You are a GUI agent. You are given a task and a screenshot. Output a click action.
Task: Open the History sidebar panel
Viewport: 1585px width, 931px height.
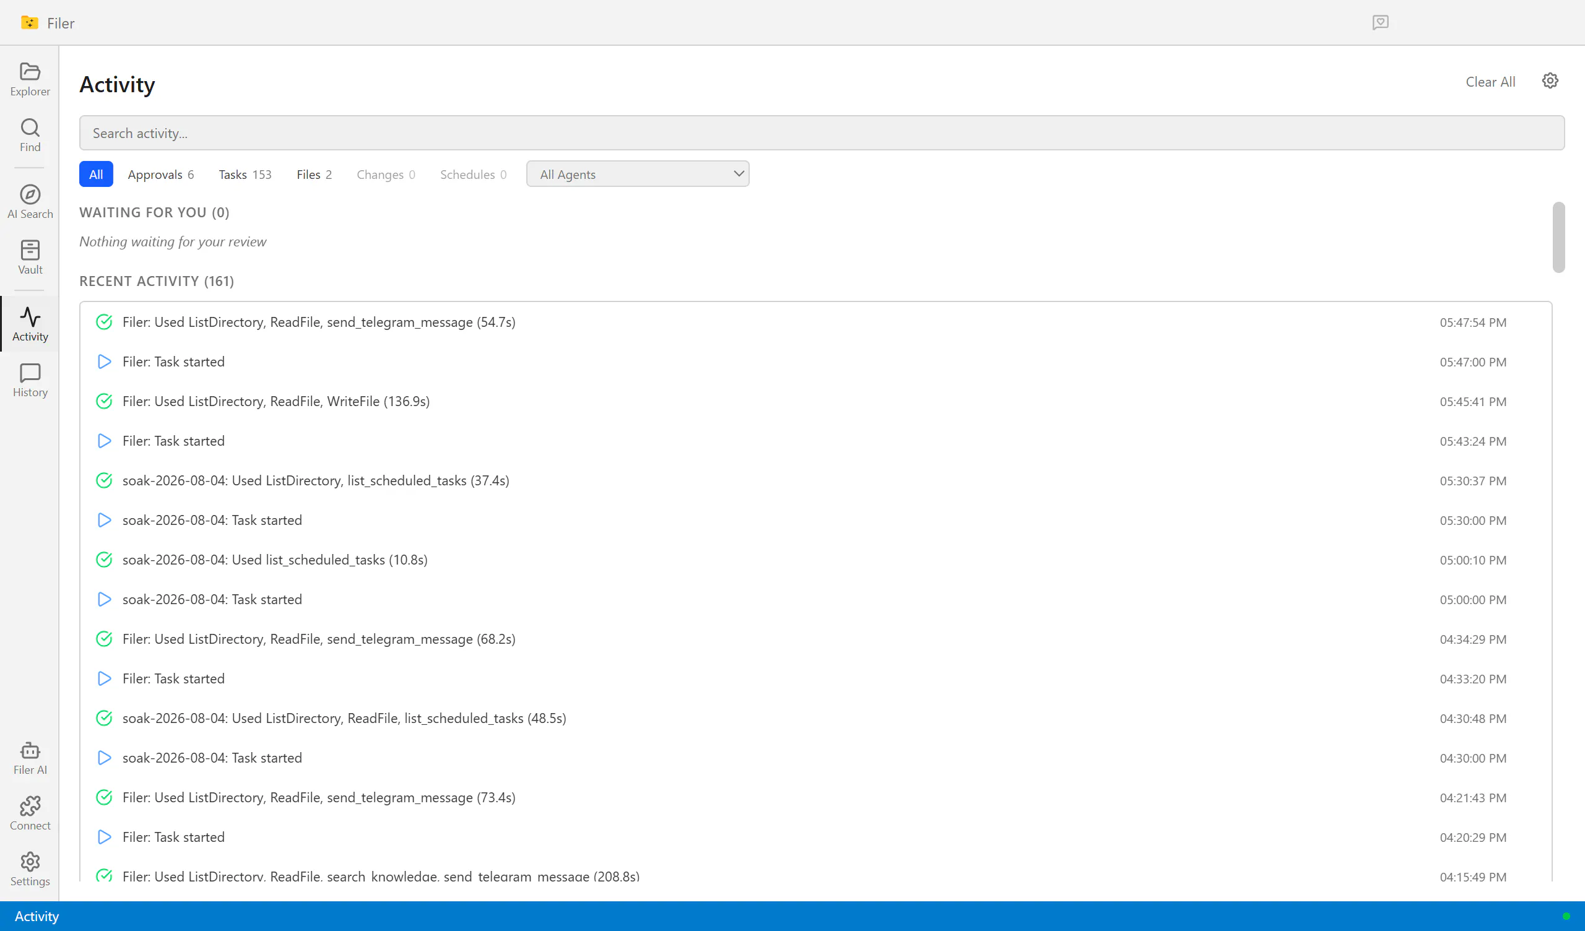[x=30, y=380]
